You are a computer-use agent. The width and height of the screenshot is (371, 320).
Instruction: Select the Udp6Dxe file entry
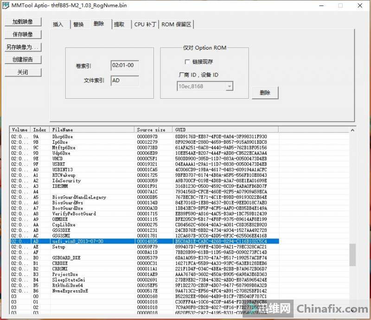point(144,153)
